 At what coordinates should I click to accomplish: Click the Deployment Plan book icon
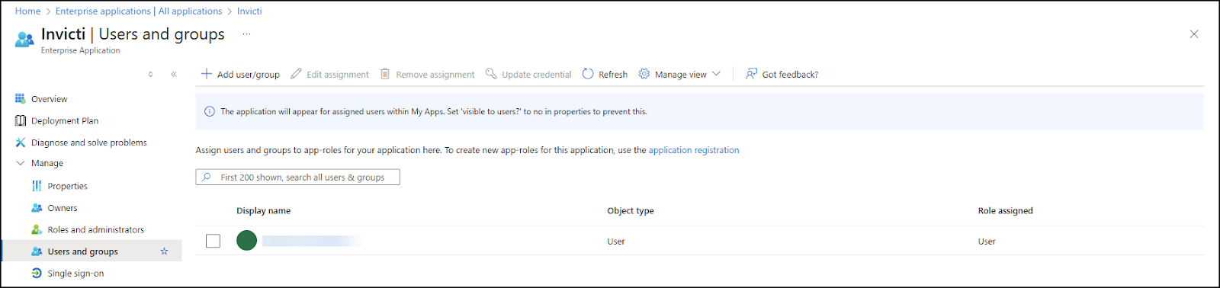tap(21, 120)
